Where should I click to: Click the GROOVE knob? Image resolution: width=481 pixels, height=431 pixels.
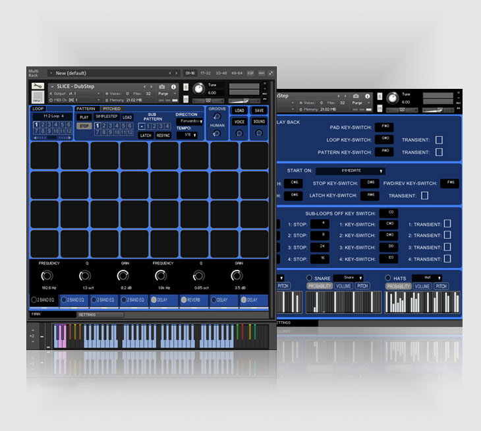[x=217, y=116]
